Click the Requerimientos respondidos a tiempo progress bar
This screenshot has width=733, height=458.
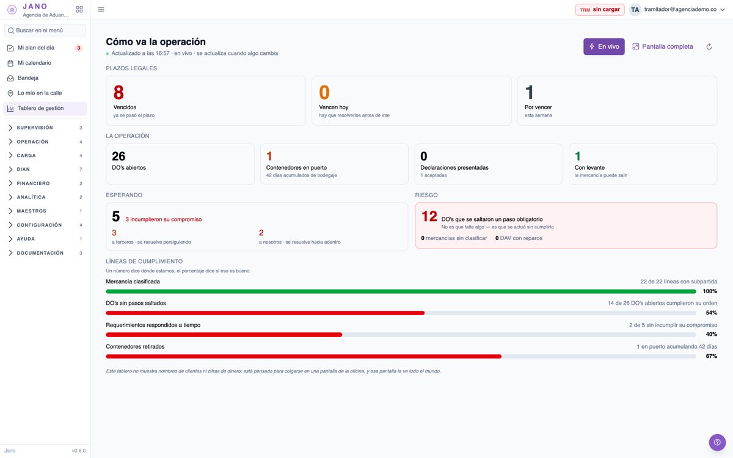tap(401, 335)
